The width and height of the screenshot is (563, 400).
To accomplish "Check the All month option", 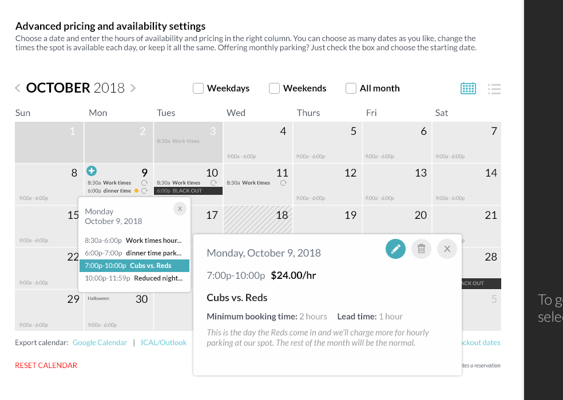I will pyautogui.click(x=350, y=88).
